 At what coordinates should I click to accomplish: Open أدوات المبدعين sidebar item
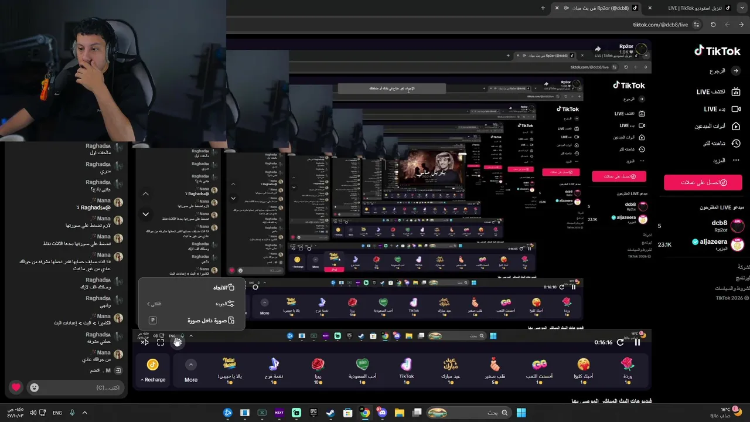718,126
